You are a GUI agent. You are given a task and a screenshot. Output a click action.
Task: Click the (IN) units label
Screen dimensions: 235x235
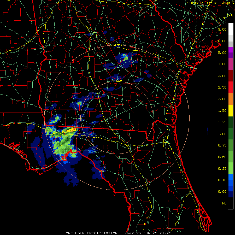tap(223, 18)
